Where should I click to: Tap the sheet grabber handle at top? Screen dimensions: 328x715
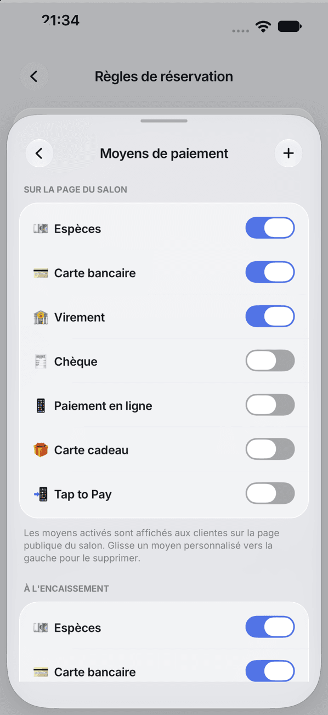point(164,121)
